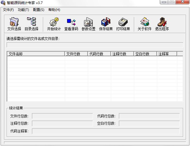Open the 帮助(H) menu
Viewport: 190px width, 146px height.
tap(54, 10)
